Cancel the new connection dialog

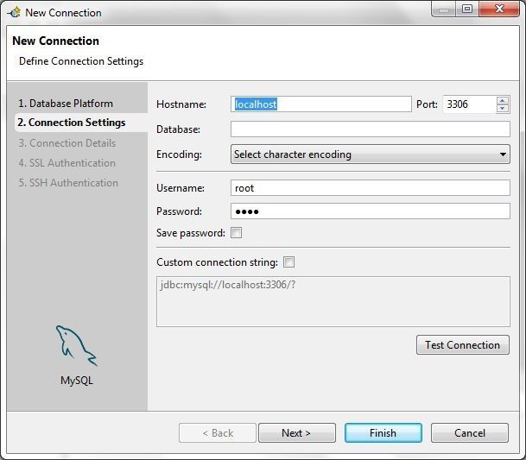tap(470, 433)
